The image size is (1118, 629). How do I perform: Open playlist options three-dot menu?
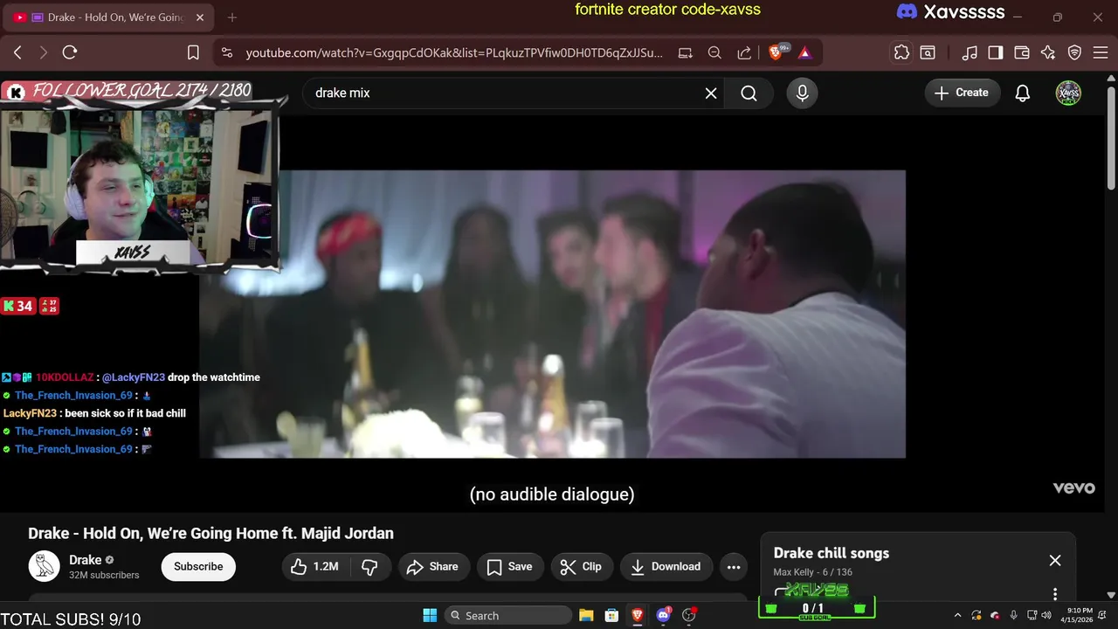pyautogui.click(x=1055, y=594)
